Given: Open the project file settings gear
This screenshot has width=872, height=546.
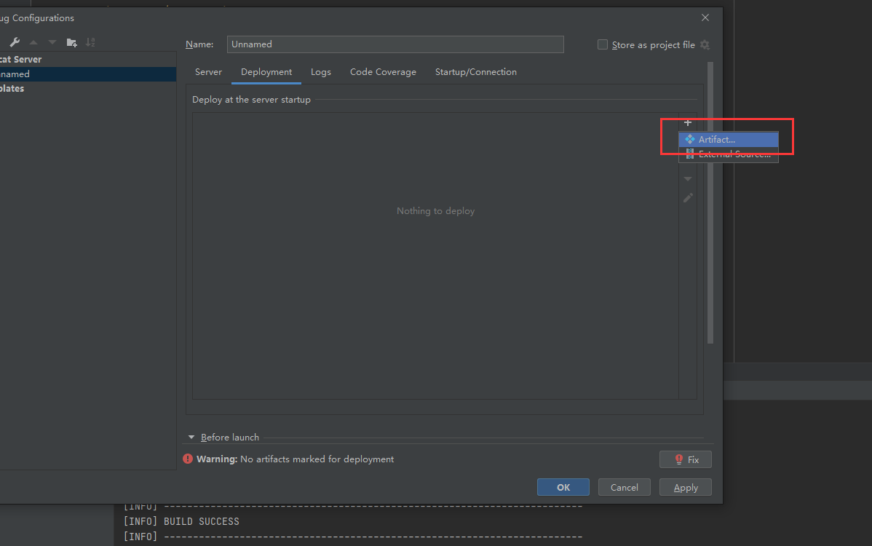Looking at the screenshot, I should pyautogui.click(x=705, y=44).
